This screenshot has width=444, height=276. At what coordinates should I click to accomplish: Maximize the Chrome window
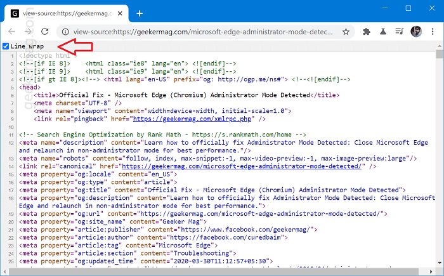pyautogui.click(x=408, y=8)
